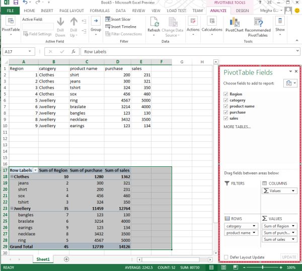Click Insert Timeline
The width and height of the screenshot is (302, 271).
[121, 27]
